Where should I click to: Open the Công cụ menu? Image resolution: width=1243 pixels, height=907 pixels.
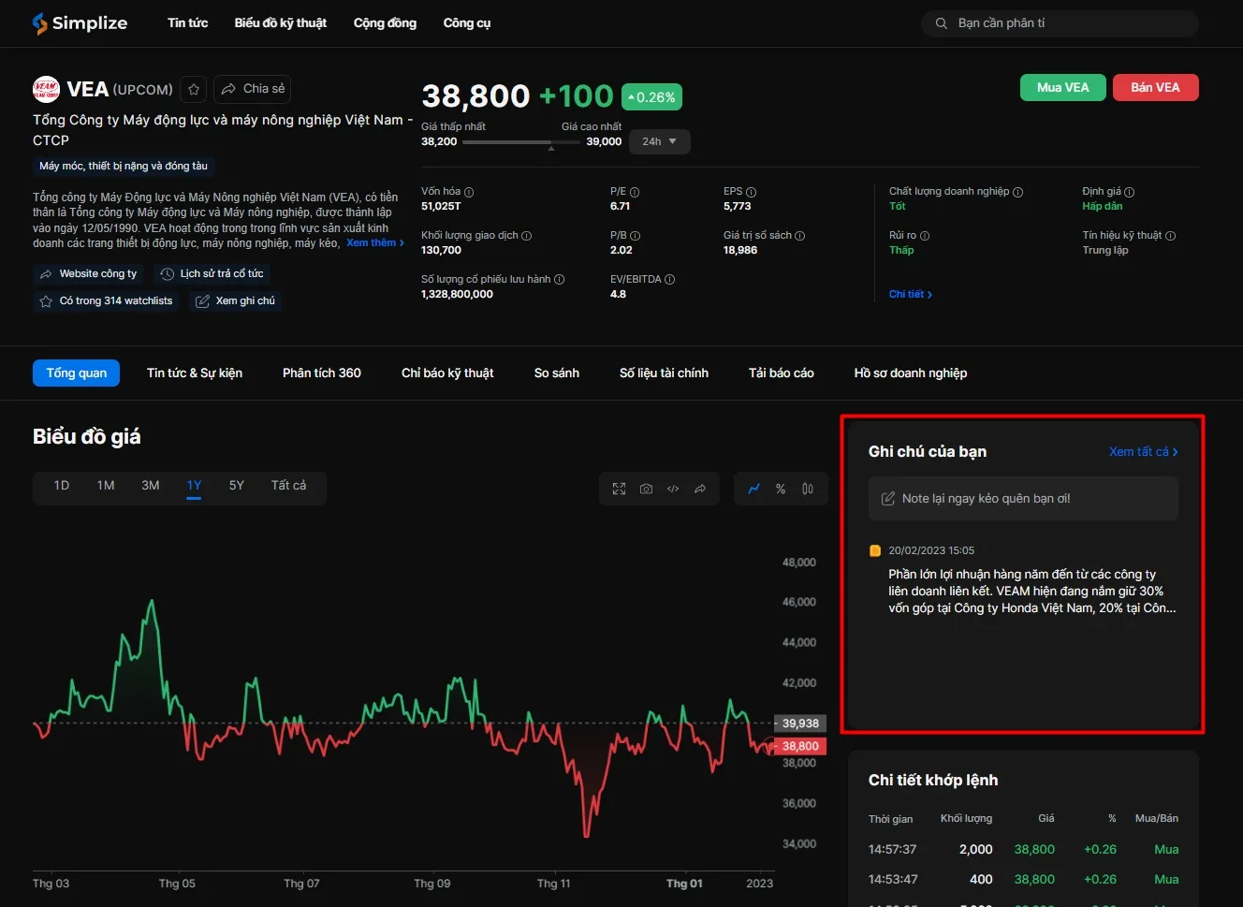point(467,23)
